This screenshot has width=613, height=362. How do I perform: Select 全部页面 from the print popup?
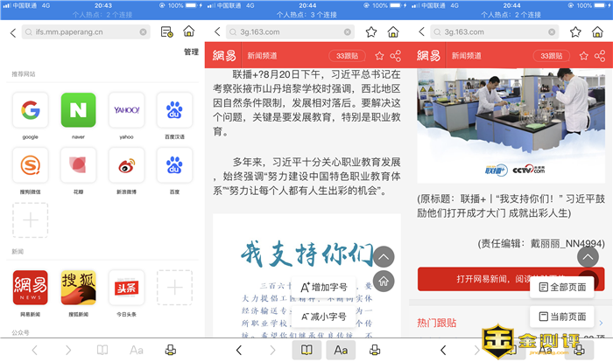(563, 288)
